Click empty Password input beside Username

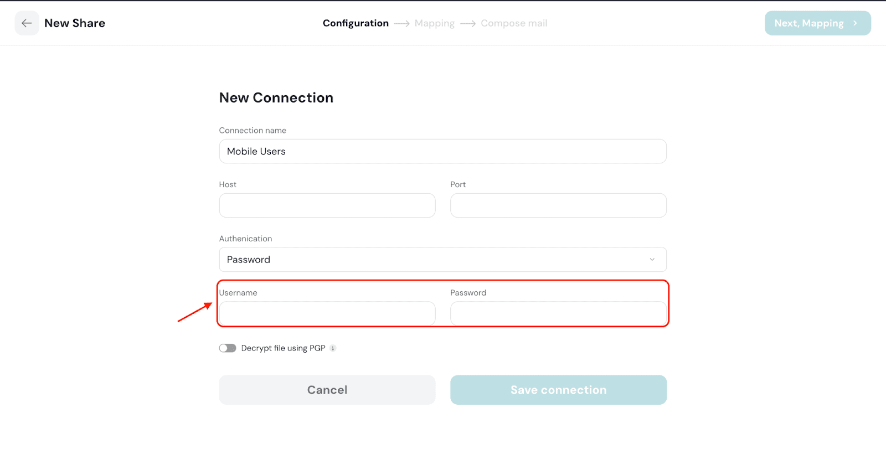tap(558, 314)
